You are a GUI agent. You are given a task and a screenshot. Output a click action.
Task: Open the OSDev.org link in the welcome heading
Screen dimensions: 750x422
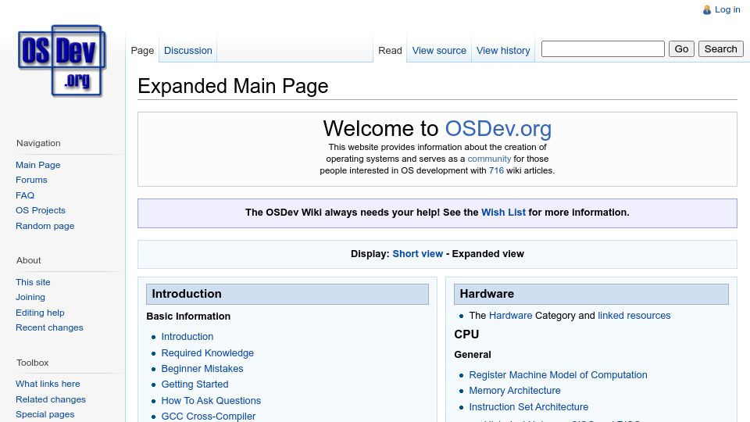click(x=498, y=128)
